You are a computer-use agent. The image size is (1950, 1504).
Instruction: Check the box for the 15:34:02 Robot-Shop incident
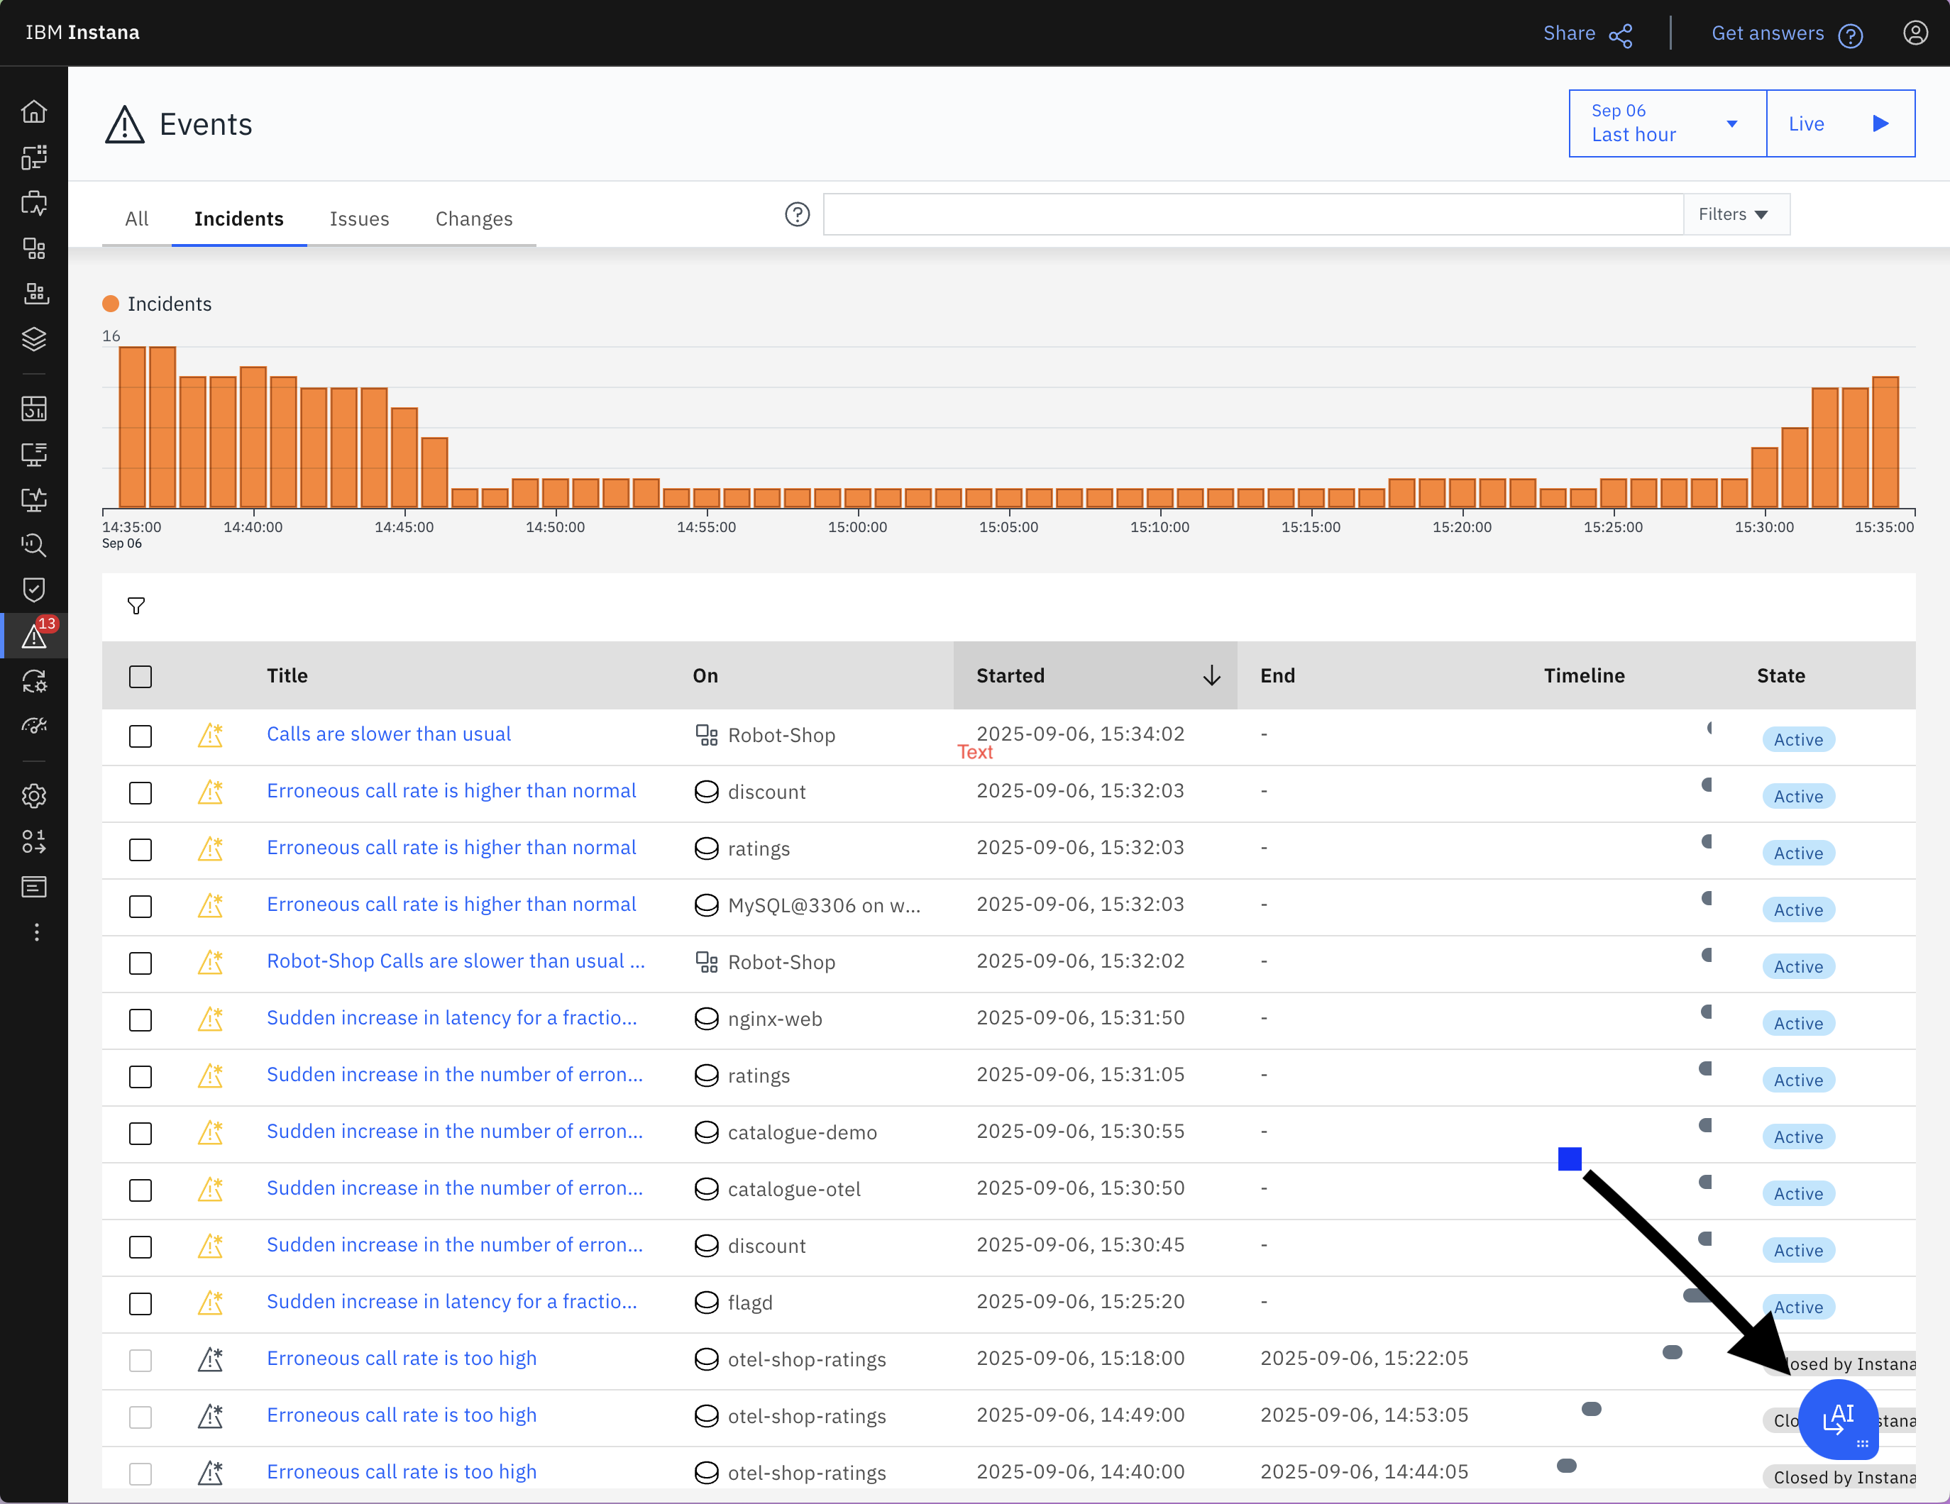141,736
